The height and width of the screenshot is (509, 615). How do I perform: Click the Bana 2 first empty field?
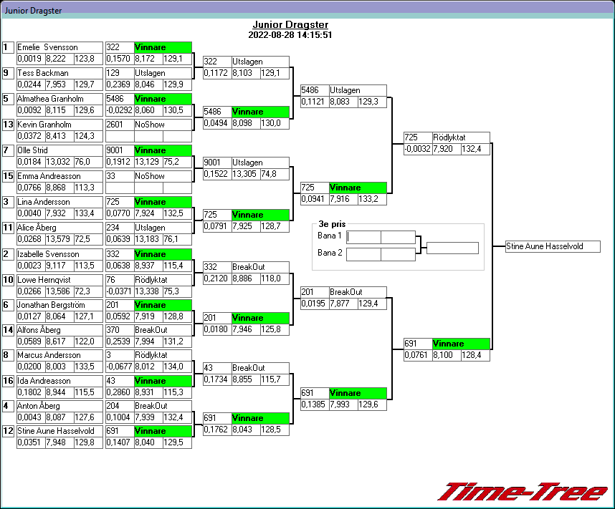[363, 254]
